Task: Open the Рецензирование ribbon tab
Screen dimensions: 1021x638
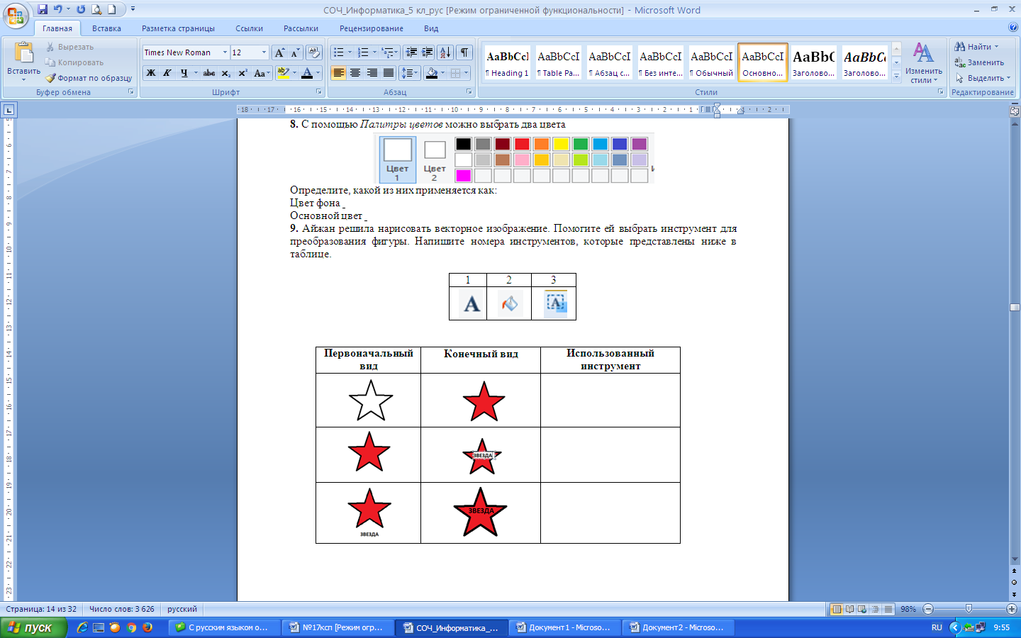Action: coord(371,28)
